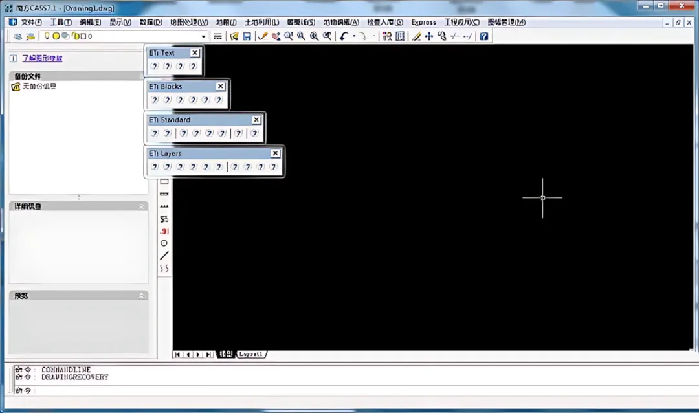This screenshot has height=413, width=699.
Task: Close the ETi Standard floating toolbar
Action: pos(256,120)
